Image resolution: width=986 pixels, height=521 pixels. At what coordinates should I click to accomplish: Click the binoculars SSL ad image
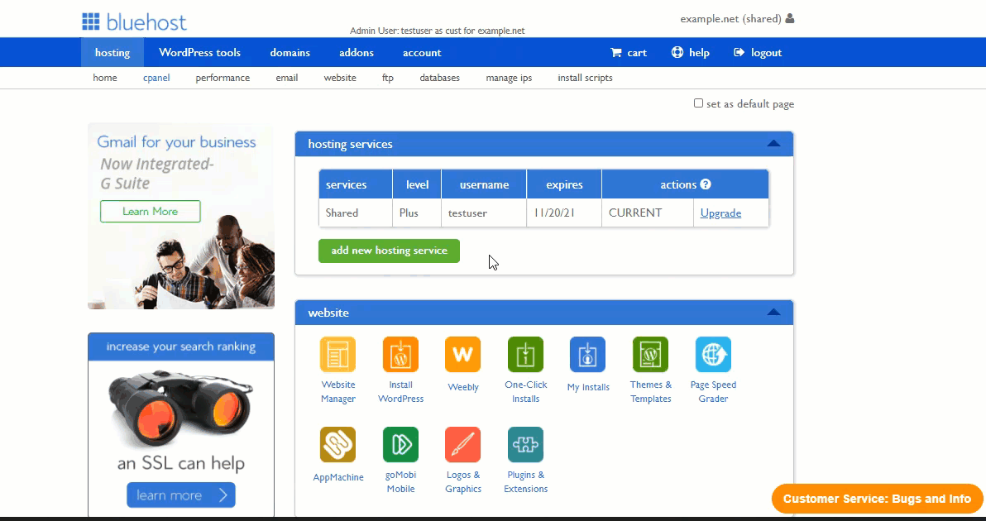[181, 407]
